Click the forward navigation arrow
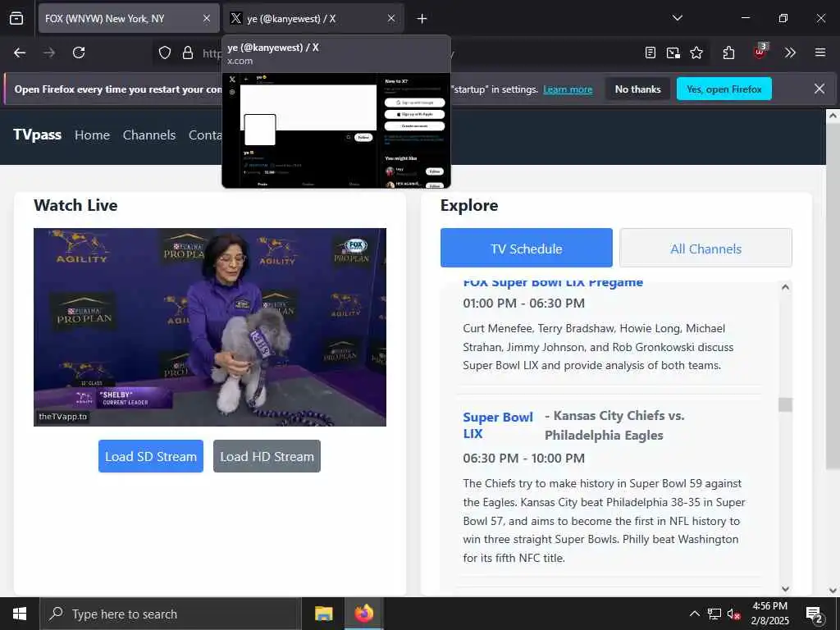840x630 pixels. tap(49, 52)
